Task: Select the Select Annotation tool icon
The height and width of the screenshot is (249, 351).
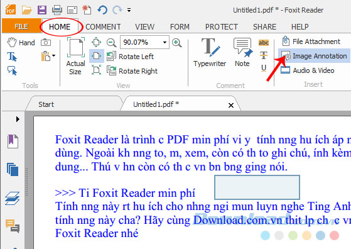Action: [12, 70]
